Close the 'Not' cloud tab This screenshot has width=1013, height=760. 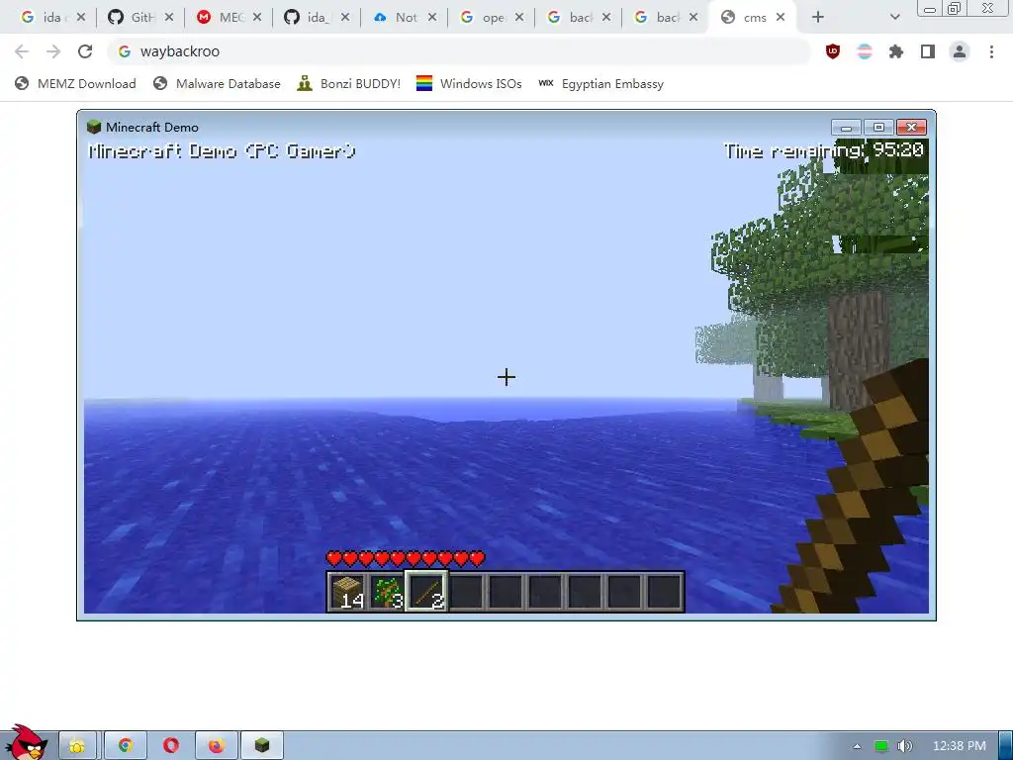click(432, 18)
